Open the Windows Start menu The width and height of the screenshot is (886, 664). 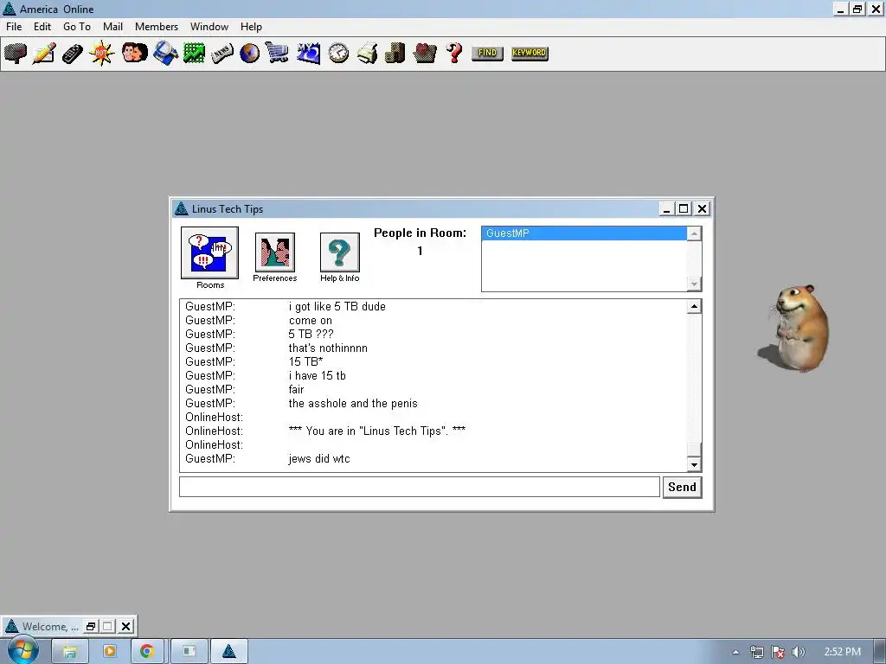(x=22, y=650)
